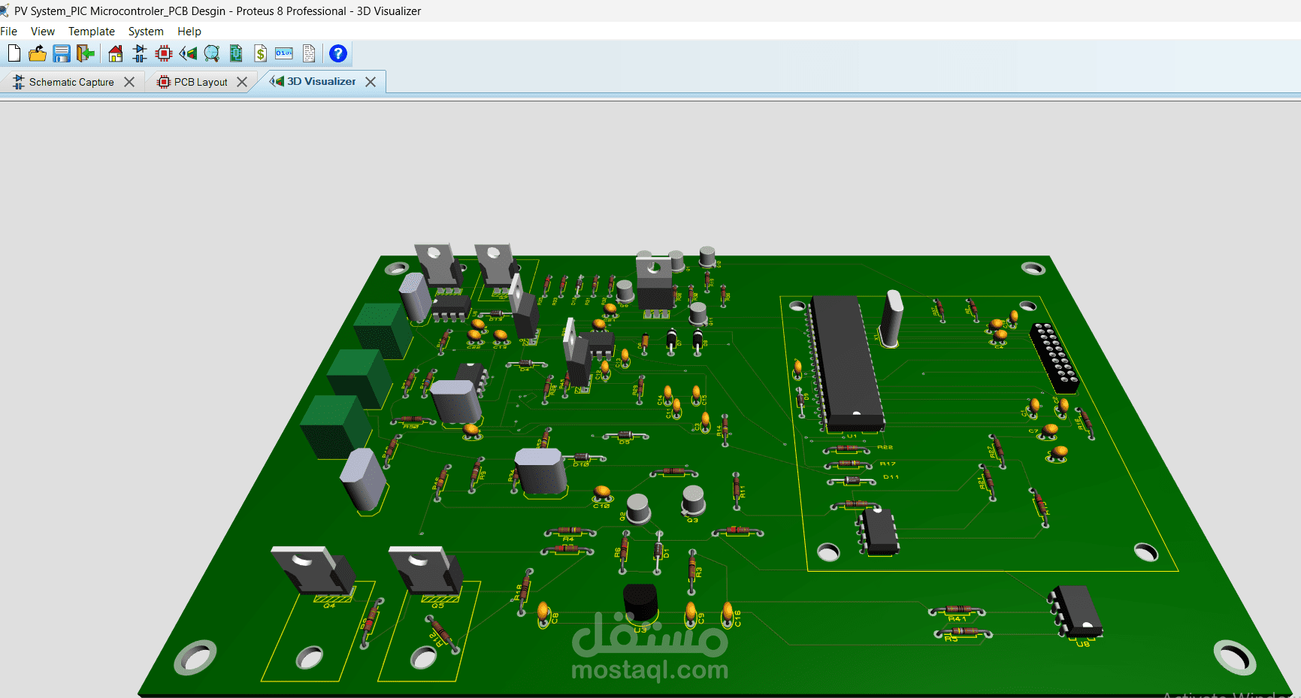Close the 3D Visualizer tab
1301x698 pixels.
[371, 82]
